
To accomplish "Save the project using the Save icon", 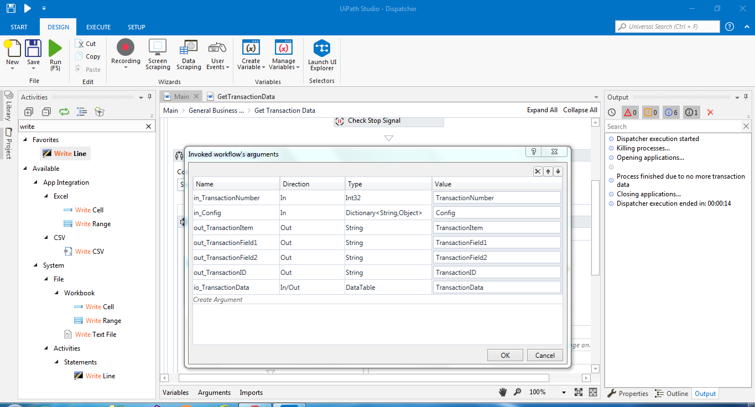I will pos(33,49).
